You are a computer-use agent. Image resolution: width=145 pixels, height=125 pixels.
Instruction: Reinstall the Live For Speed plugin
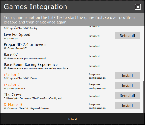click(x=127, y=35)
